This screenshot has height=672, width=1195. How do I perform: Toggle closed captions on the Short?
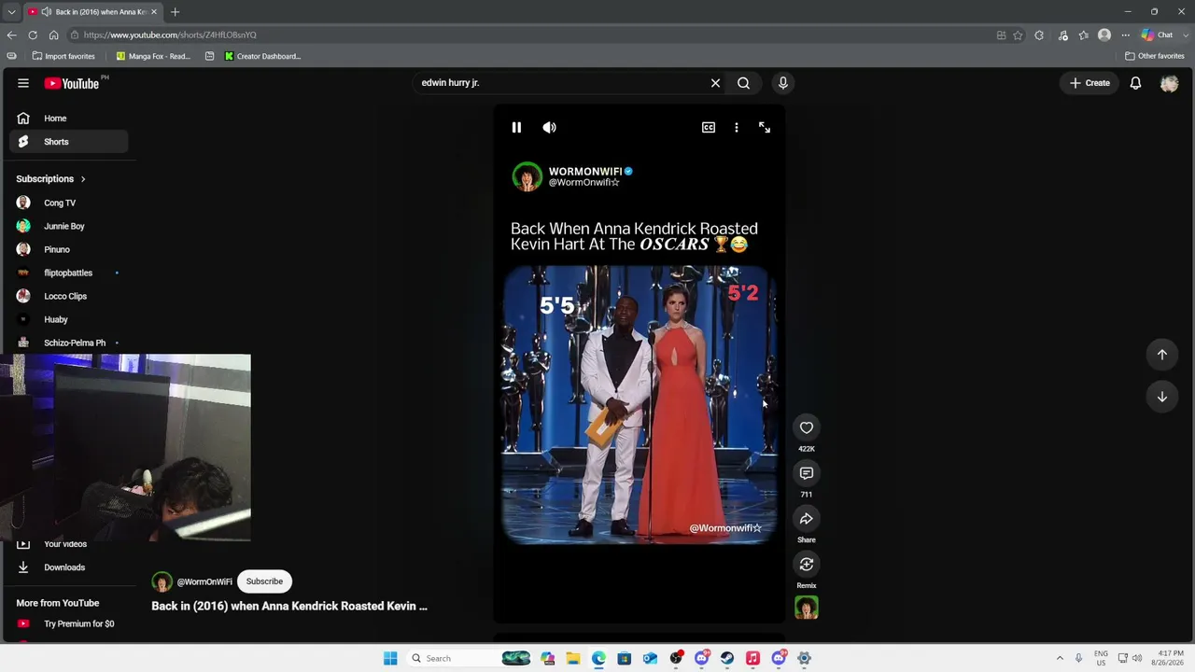709,128
